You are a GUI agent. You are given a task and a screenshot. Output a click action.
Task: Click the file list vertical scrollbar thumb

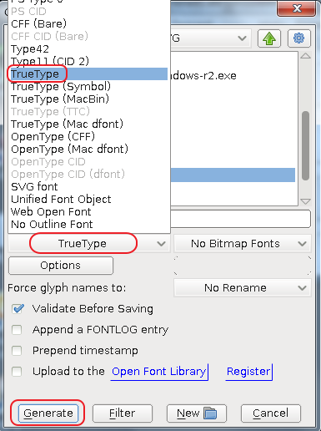[305, 146]
